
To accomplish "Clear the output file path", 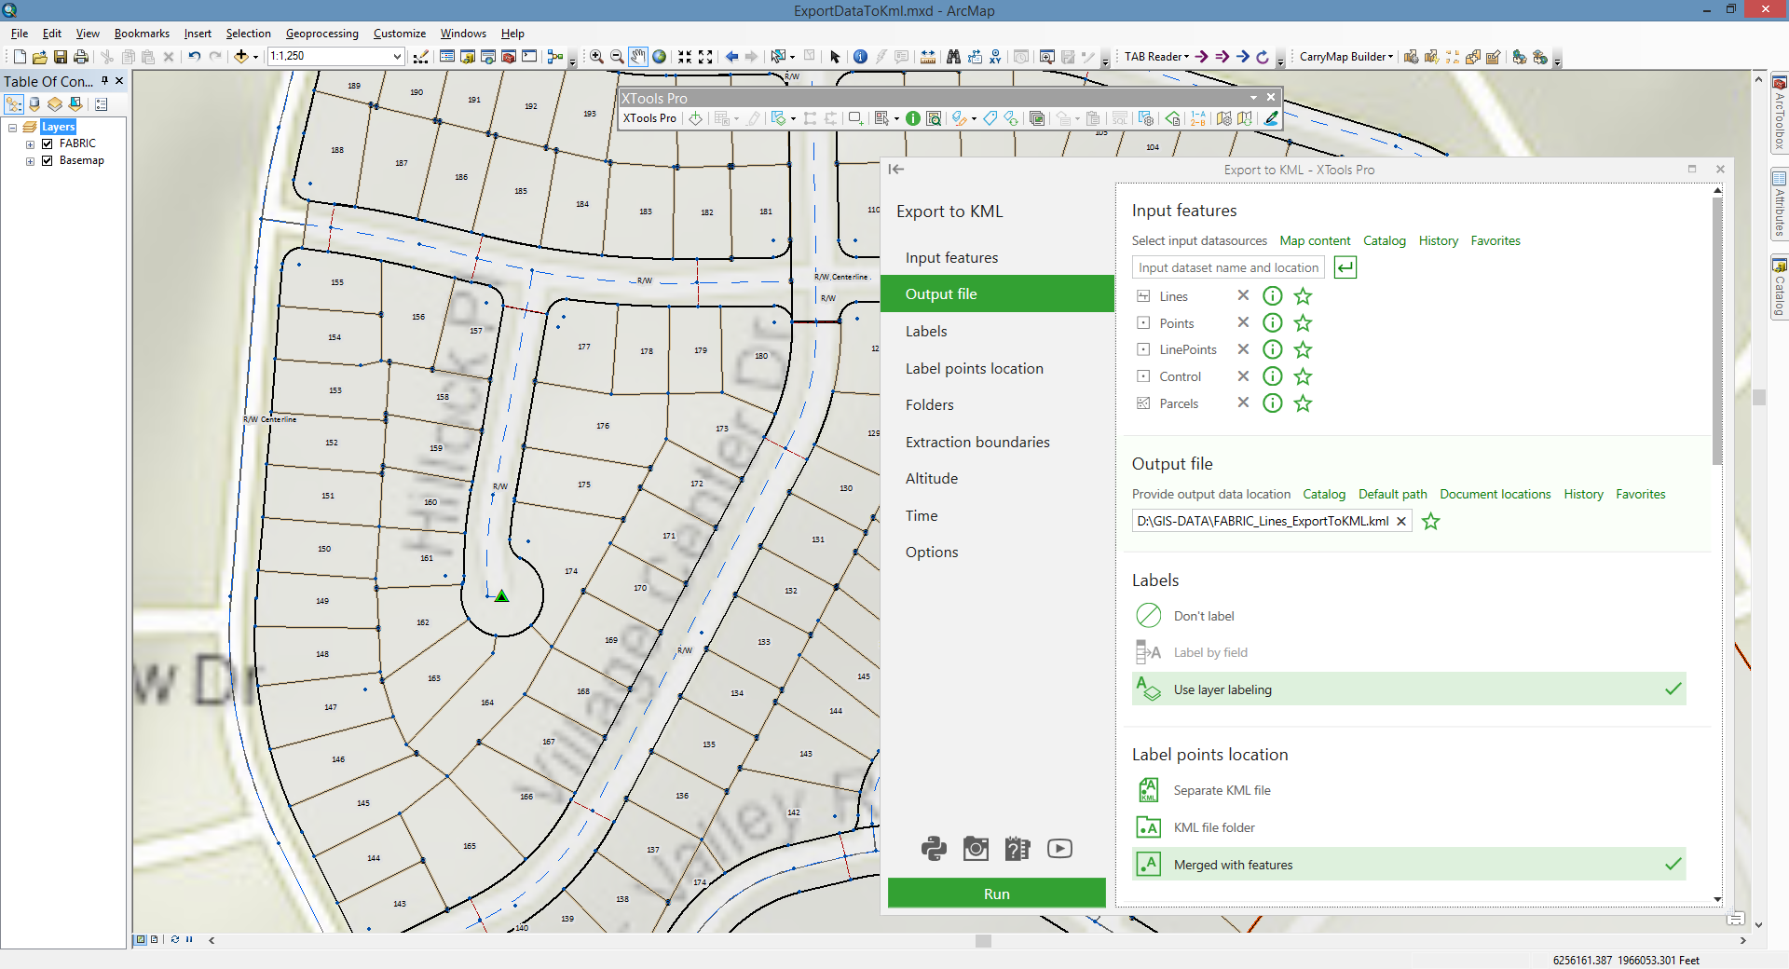I will tap(1400, 522).
